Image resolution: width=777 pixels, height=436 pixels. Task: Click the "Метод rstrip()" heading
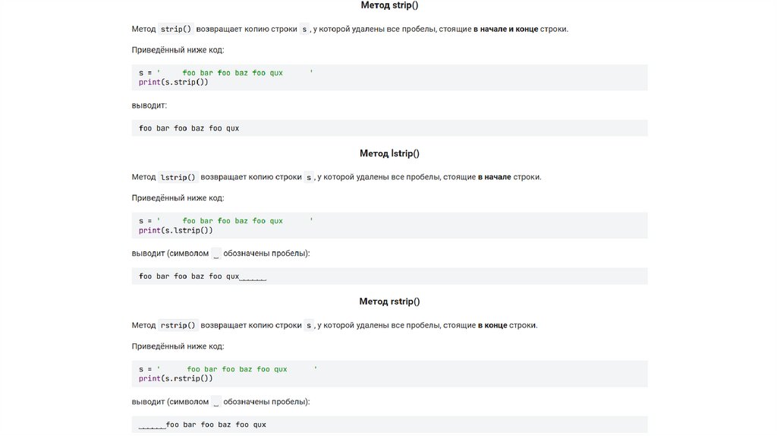click(x=389, y=302)
